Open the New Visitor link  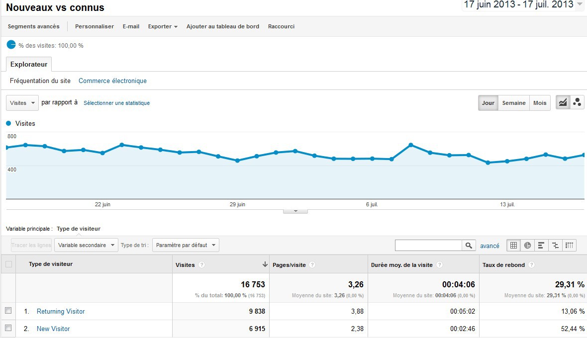tap(53, 329)
